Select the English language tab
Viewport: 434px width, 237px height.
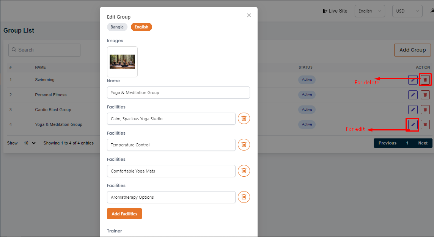point(141,27)
